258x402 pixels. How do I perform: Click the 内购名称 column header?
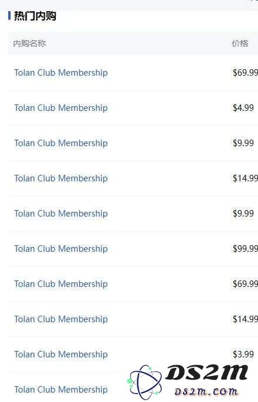(29, 43)
